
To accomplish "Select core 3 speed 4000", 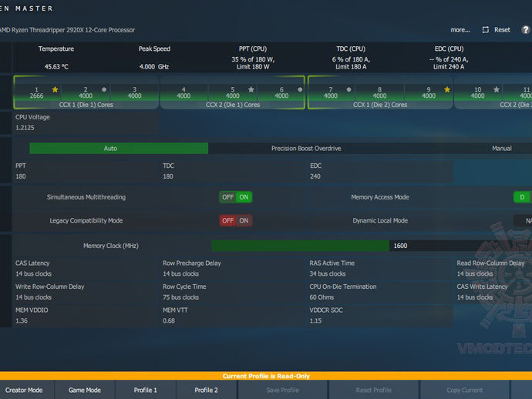I will 134,96.
